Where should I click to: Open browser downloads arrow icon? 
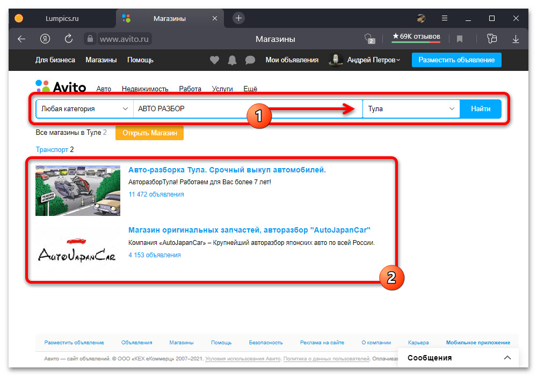(516, 39)
